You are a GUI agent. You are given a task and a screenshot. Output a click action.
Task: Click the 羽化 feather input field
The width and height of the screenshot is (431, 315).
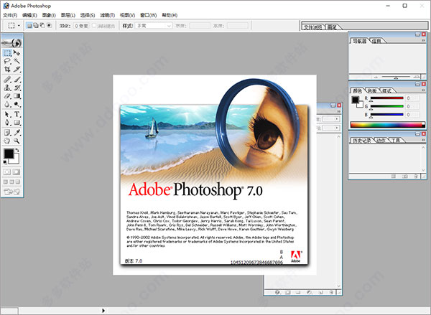click(x=82, y=26)
